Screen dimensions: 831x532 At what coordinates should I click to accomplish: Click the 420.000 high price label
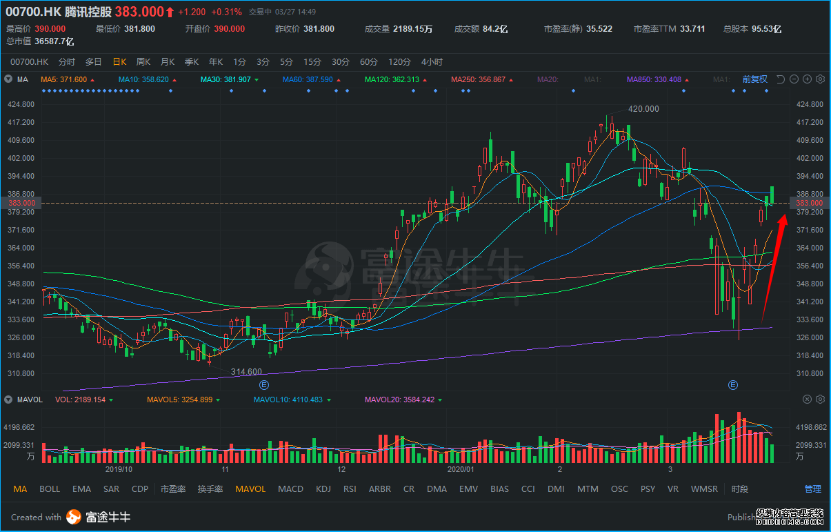(x=643, y=109)
